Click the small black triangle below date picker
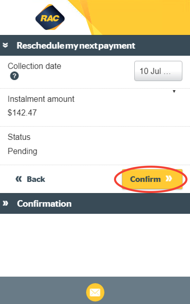Screen dimensions: 190x304 [x=174, y=91]
